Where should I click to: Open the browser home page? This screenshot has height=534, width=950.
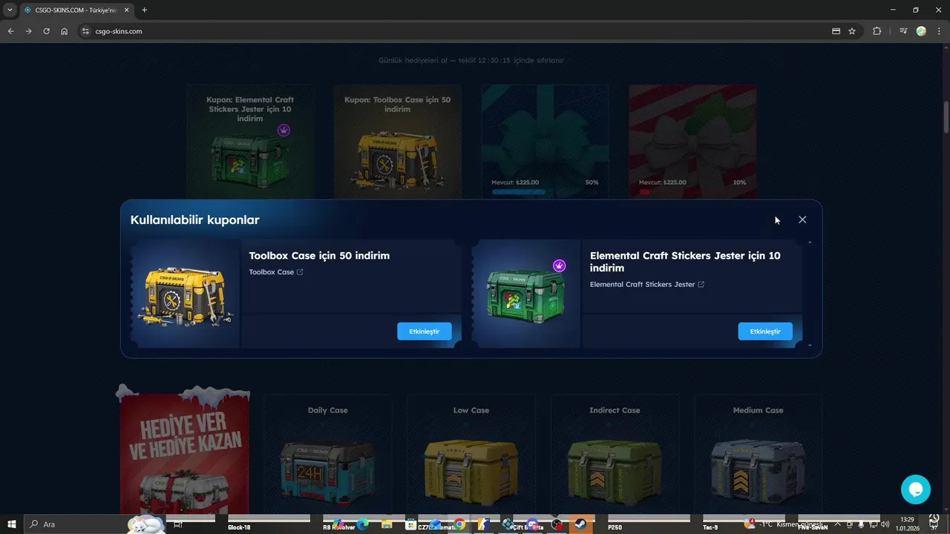(65, 31)
